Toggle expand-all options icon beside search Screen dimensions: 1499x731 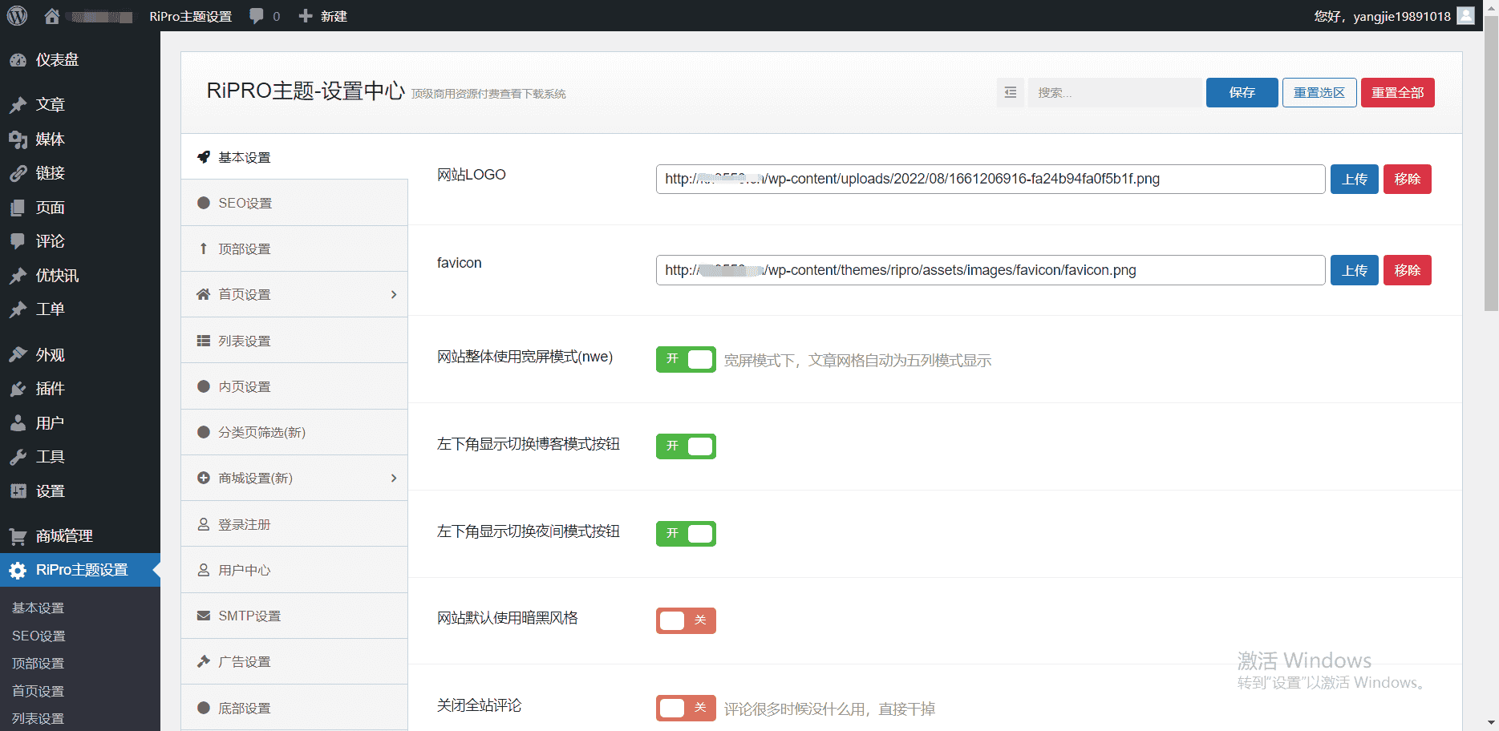(1011, 93)
